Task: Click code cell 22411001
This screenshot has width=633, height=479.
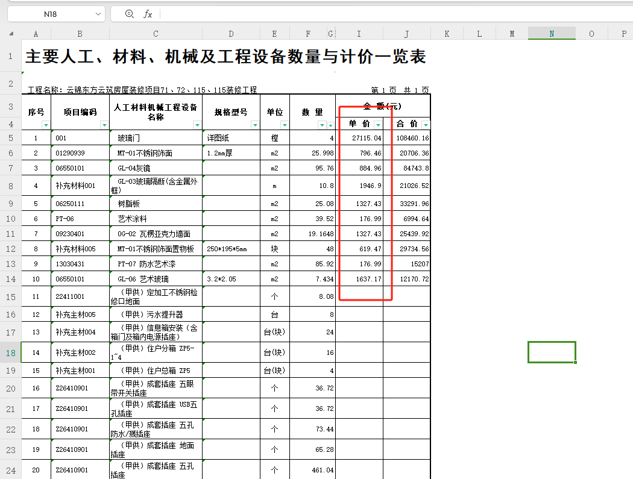Action: pyautogui.click(x=80, y=296)
